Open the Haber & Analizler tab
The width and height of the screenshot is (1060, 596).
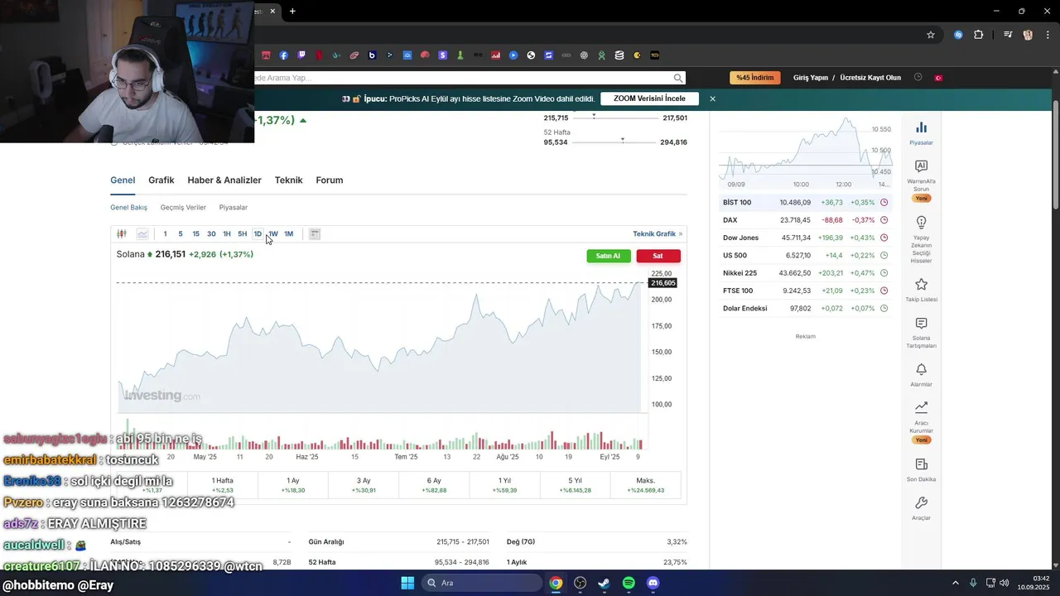coord(224,180)
